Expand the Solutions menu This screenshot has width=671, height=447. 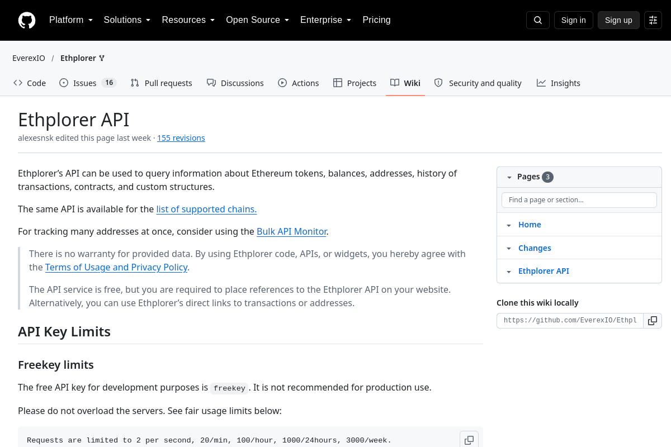[127, 20]
